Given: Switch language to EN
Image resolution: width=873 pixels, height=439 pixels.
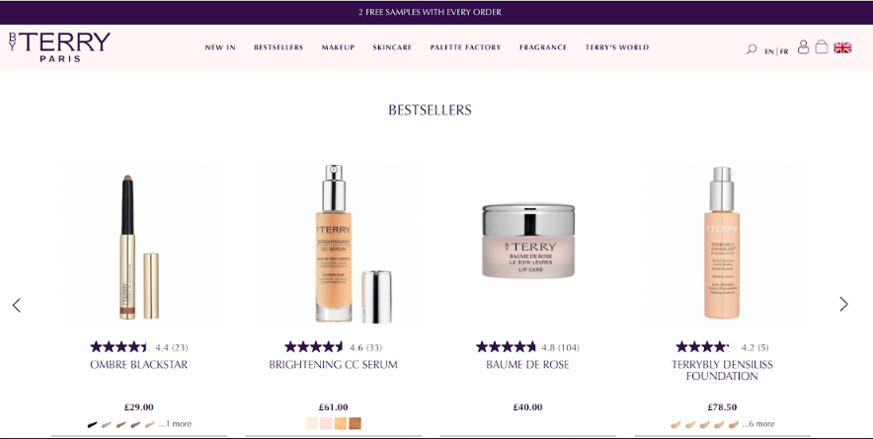Looking at the screenshot, I should coord(769,51).
